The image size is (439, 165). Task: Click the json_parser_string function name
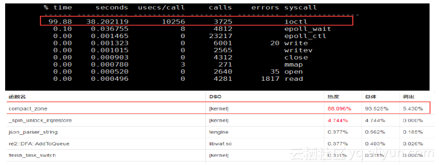coord(33,132)
